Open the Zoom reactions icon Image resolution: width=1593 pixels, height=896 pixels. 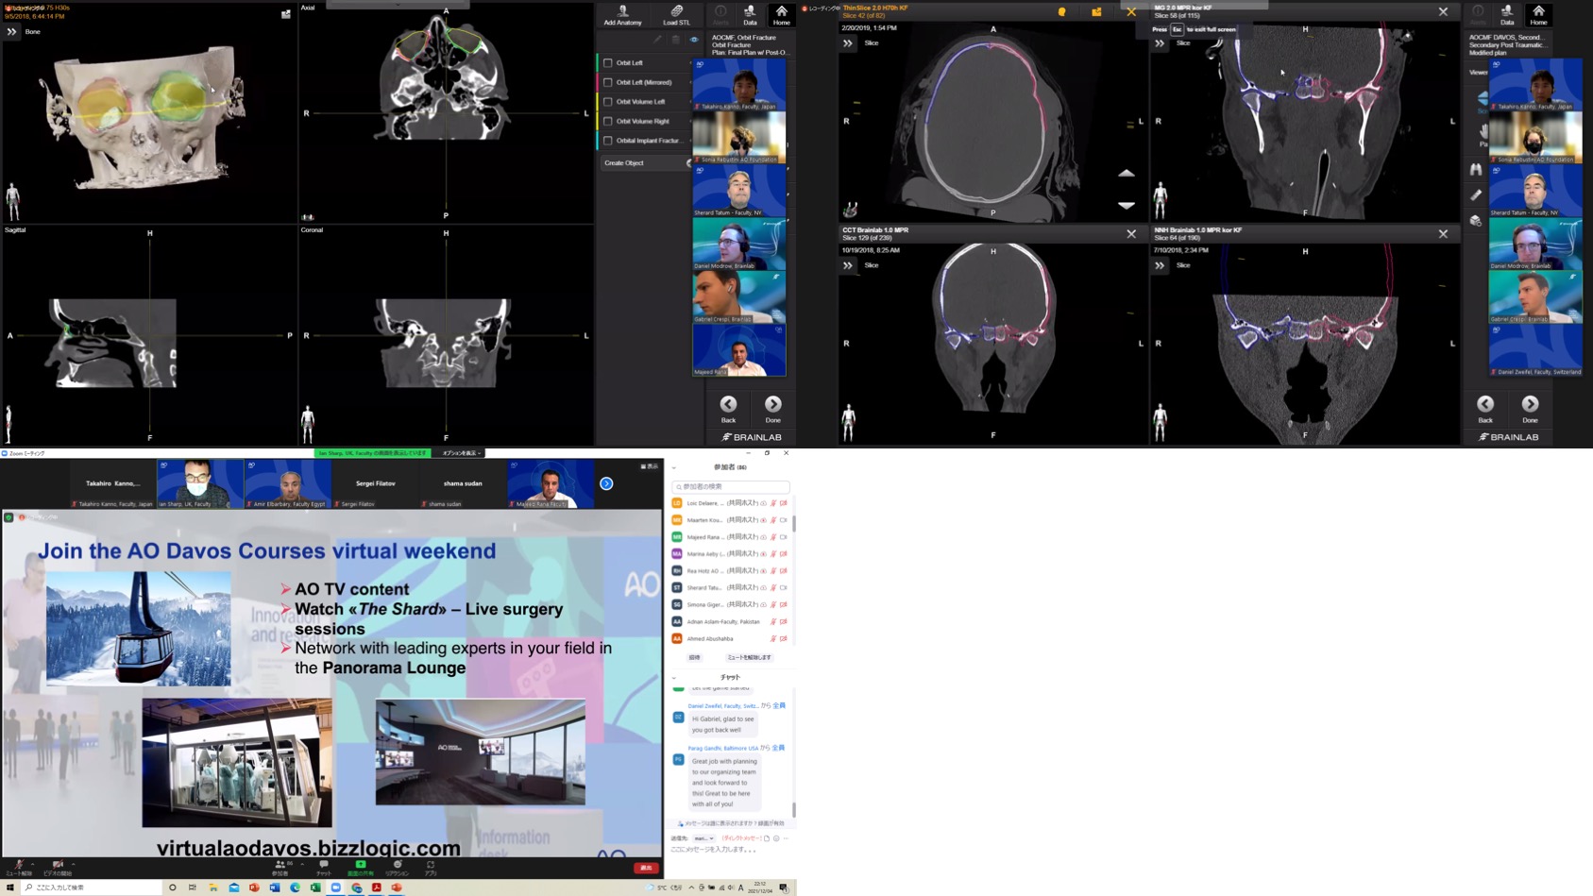pyautogui.click(x=398, y=865)
